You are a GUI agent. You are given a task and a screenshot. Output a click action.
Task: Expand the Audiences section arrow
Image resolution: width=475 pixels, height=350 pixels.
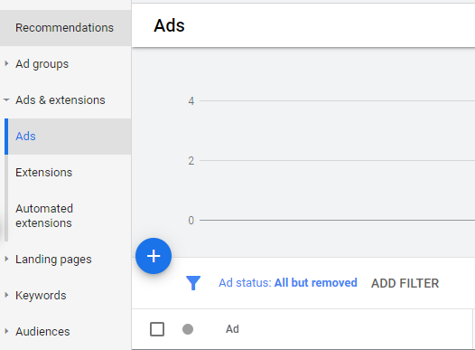tap(6, 331)
